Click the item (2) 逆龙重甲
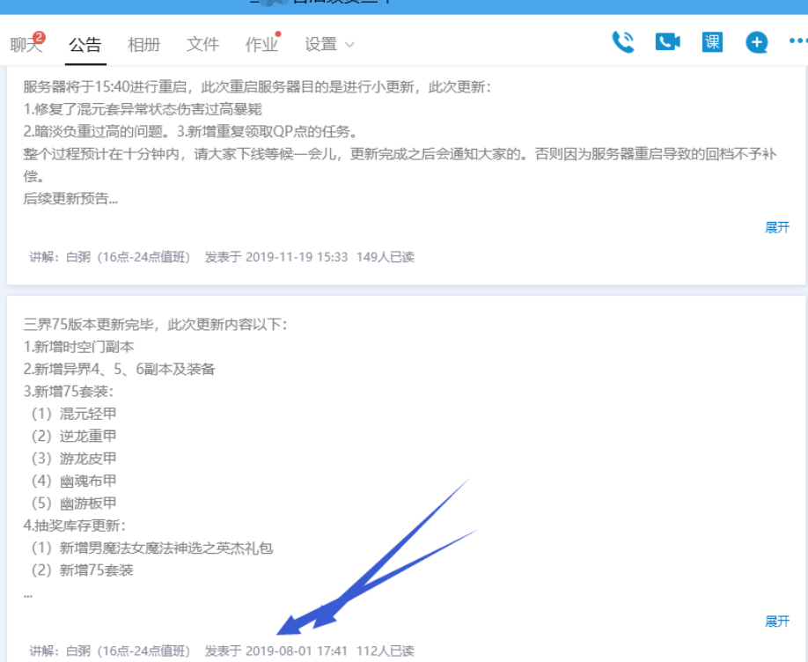808x662 pixels. (74, 436)
